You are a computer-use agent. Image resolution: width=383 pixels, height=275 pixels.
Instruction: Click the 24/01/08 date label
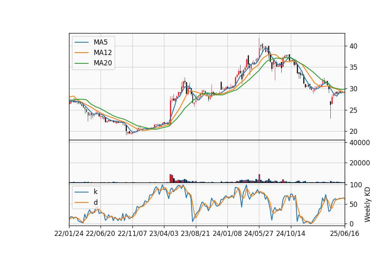227,234
